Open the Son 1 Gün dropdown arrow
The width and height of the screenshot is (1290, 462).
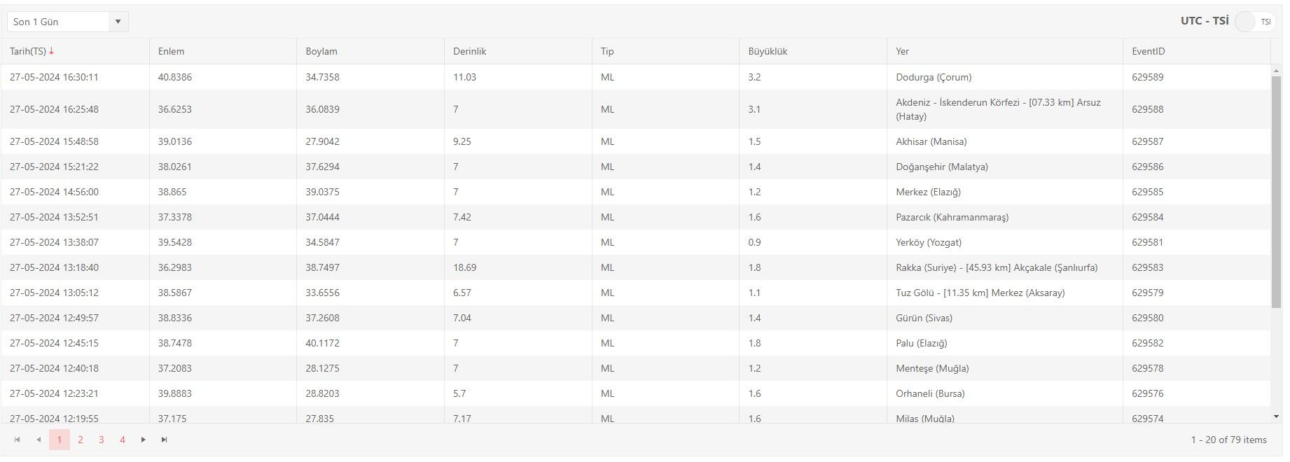click(x=118, y=22)
